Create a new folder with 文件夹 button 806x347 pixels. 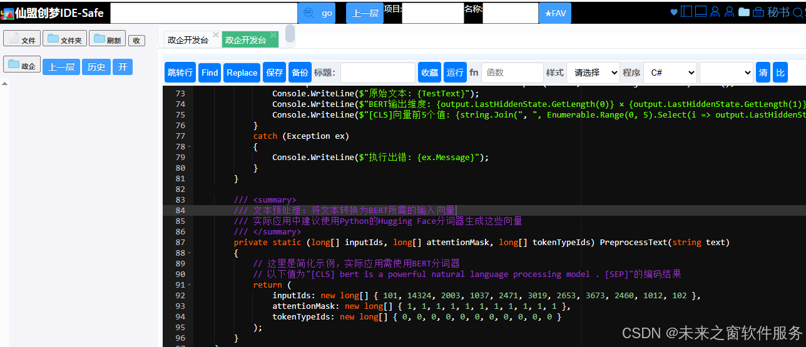point(64,39)
